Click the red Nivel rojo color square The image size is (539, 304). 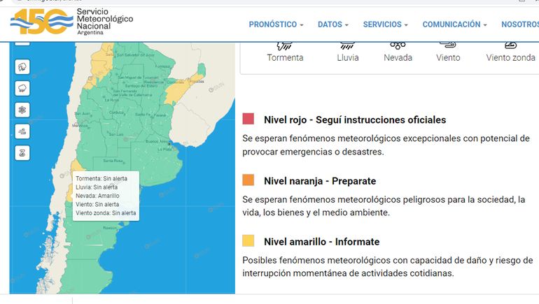(248, 120)
